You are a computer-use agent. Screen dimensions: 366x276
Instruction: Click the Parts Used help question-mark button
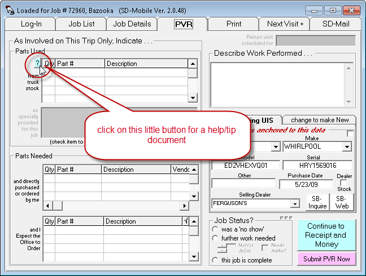click(37, 64)
